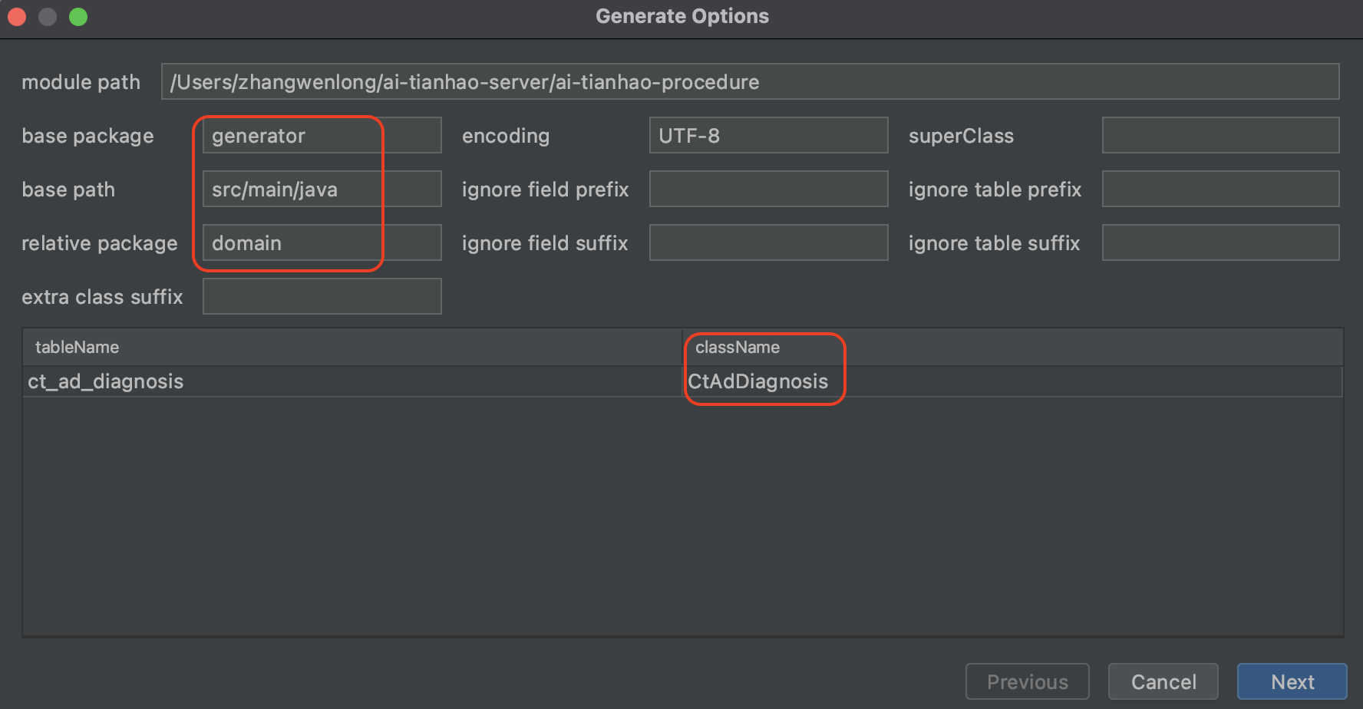Screen dimensions: 1363x709
Task: Edit the base package field containing generator
Action: pyautogui.click(x=322, y=136)
